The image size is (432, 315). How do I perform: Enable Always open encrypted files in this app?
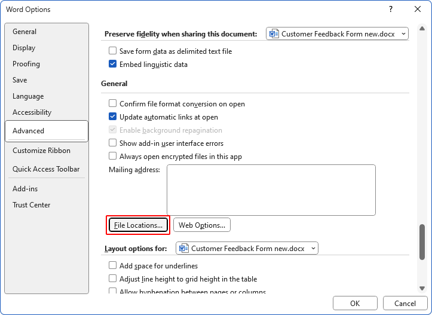point(112,157)
